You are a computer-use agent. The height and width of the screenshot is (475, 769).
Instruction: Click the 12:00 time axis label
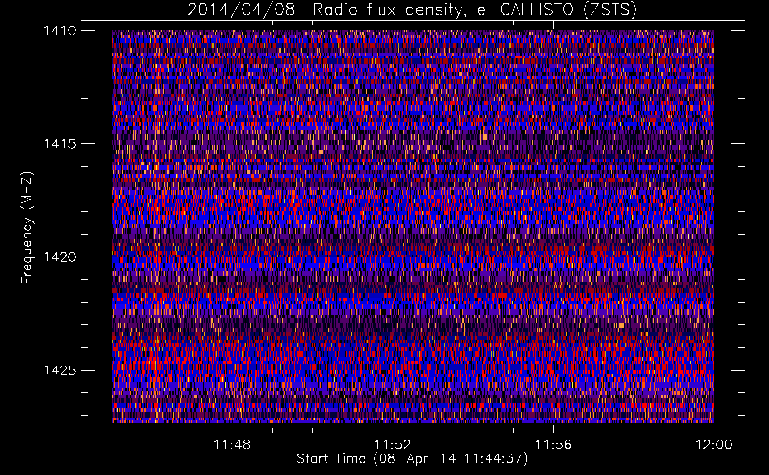click(x=714, y=445)
